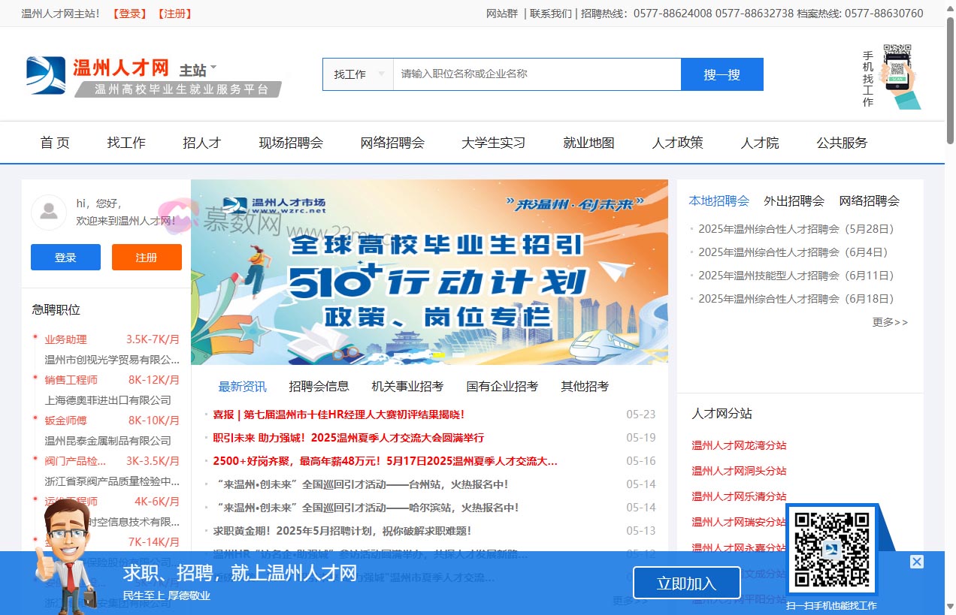This screenshot has height=615, width=956.
Task: Click the 更多>> link under job fairs
Action: [x=890, y=322]
